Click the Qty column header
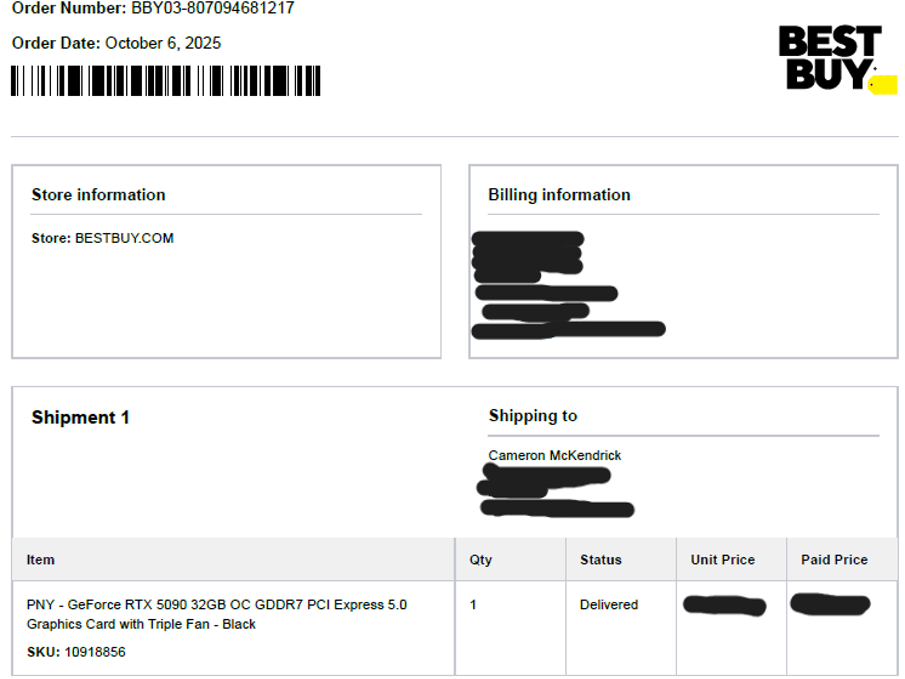Screen dimensions: 905x679 (481, 560)
